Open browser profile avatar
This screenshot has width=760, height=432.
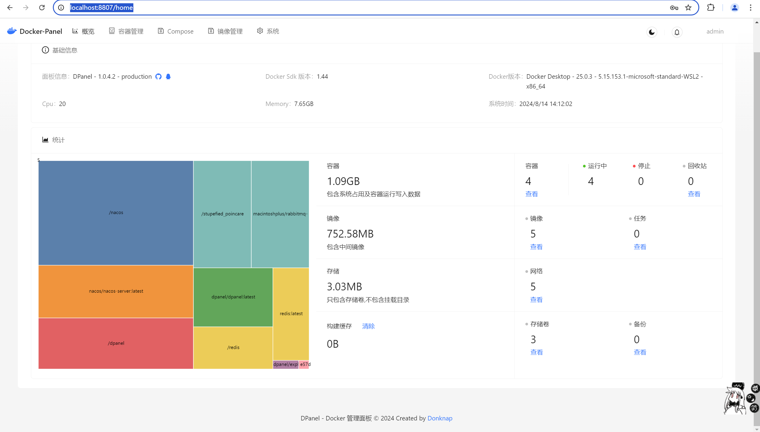(735, 8)
